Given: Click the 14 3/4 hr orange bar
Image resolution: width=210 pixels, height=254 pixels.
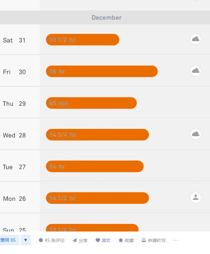Looking at the screenshot, I should [x=97, y=135].
